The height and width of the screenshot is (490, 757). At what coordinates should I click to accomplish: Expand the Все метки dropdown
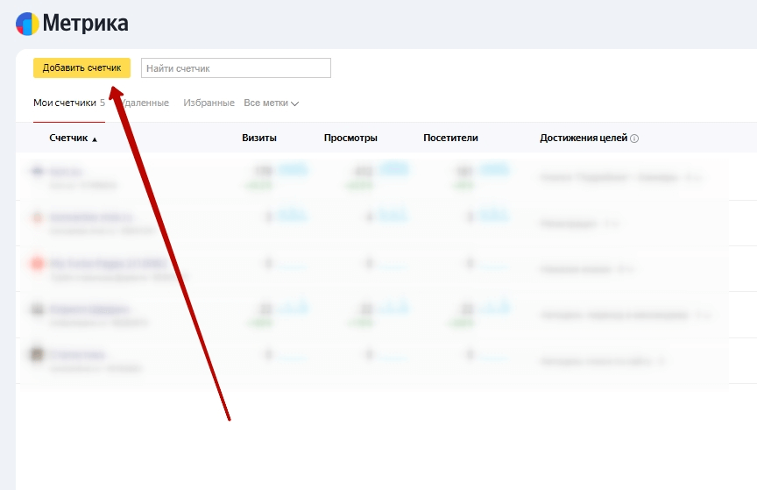(x=272, y=103)
